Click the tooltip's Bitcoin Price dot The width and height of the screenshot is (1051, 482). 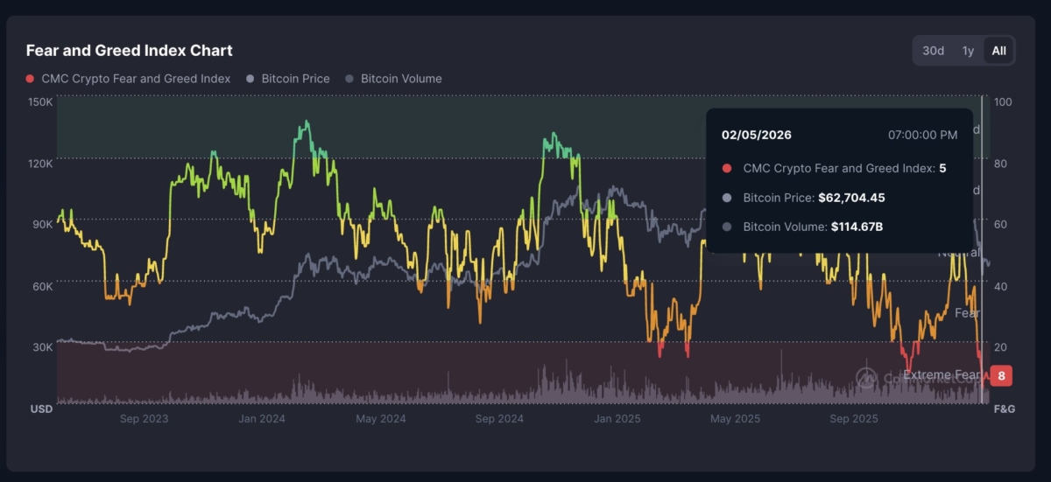pyautogui.click(x=727, y=198)
